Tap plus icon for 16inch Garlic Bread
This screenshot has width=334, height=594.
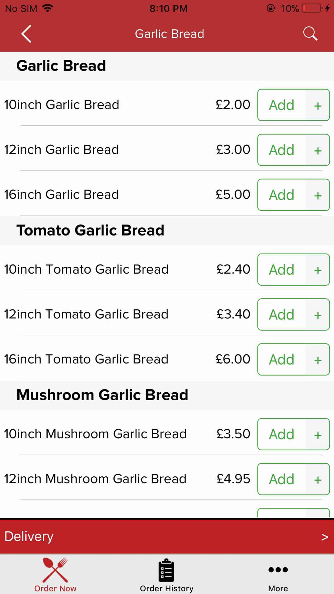(x=318, y=195)
